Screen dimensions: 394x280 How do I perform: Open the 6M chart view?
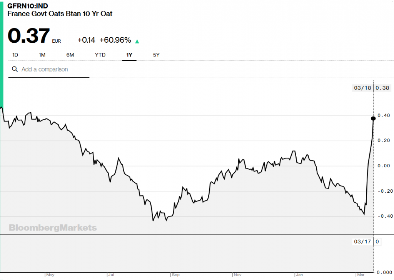coord(70,55)
